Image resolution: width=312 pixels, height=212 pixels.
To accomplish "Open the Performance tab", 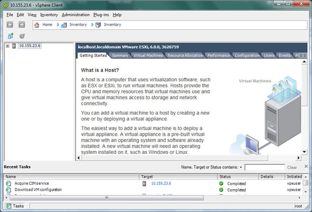I will [218, 55].
